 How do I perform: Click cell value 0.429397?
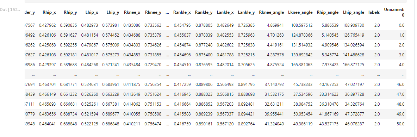[47, 65]
